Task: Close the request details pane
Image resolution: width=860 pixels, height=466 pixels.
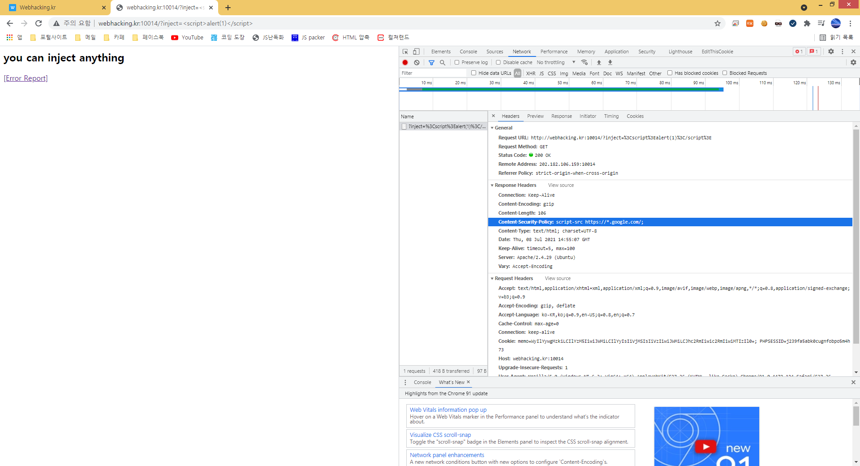Action: (493, 116)
